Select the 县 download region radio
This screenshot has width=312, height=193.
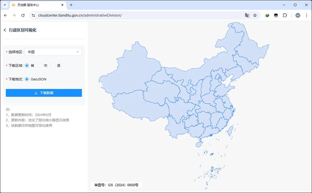tap(53, 66)
